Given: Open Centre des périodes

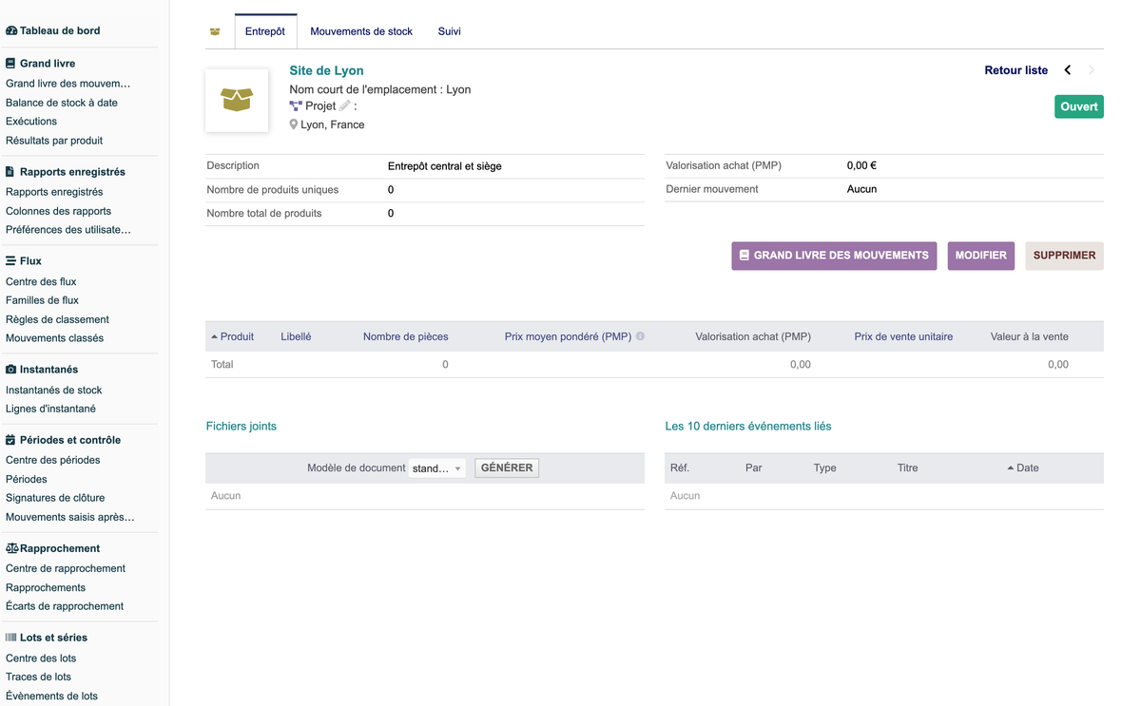Looking at the screenshot, I should 53,460.
